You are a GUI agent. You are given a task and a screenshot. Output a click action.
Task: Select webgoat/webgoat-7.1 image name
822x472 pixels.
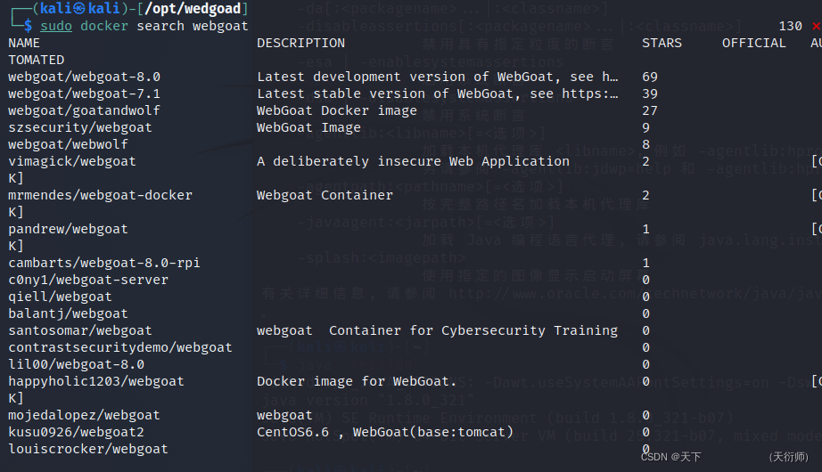(85, 94)
